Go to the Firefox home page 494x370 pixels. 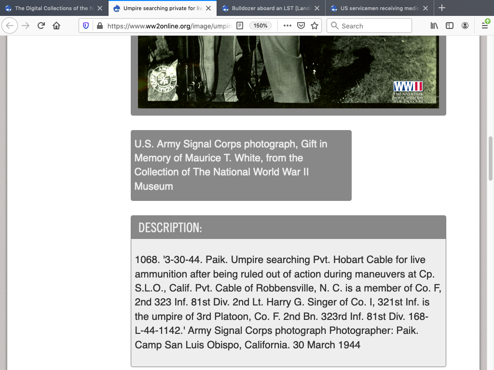[56, 26]
